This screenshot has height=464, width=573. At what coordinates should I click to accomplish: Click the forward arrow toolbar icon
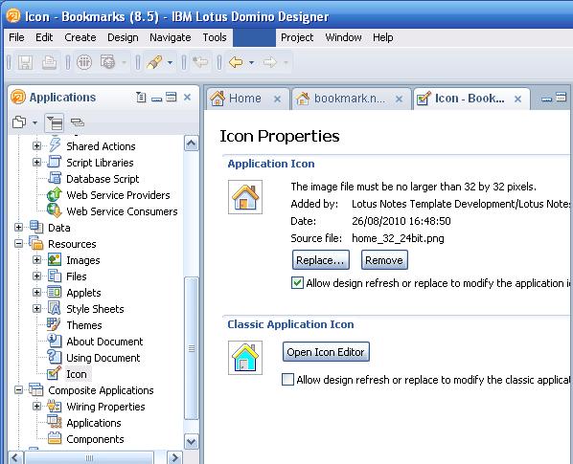tap(270, 62)
